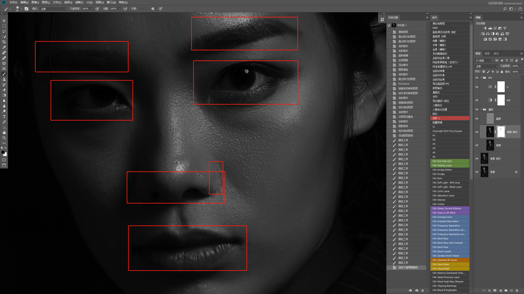524x294 pixels.
Task: Open layer filter type dropdown
Action: (483, 61)
